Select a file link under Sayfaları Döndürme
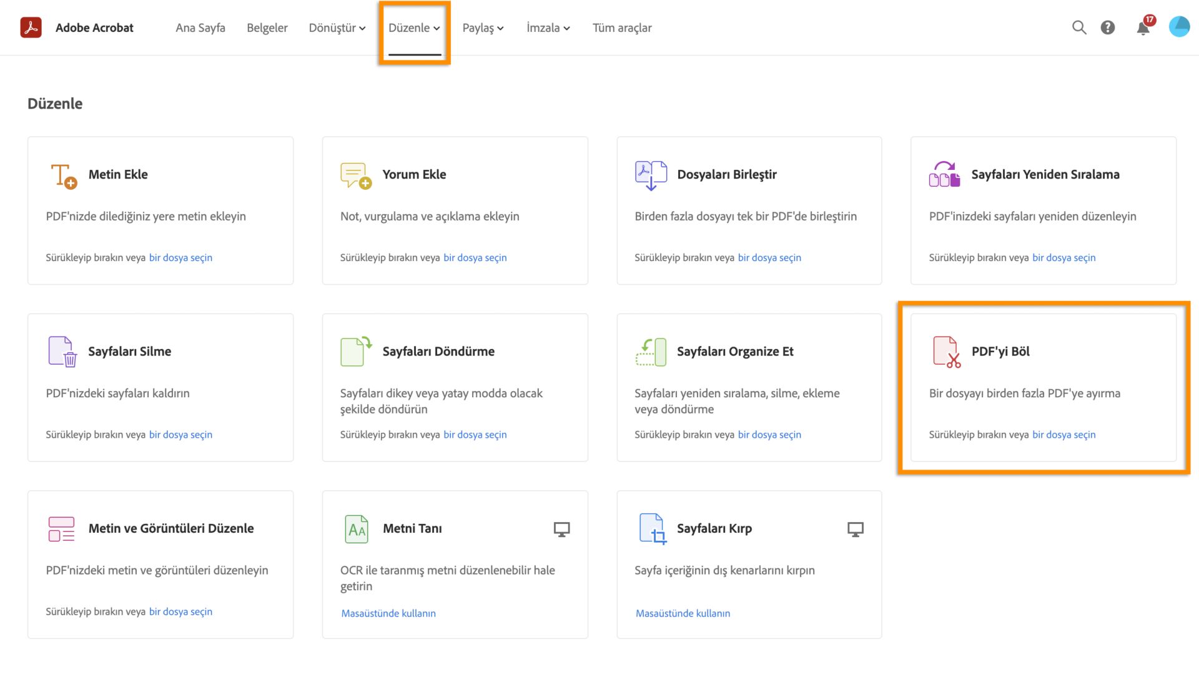Screen dimensions: 1199x682 [x=475, y=435]
